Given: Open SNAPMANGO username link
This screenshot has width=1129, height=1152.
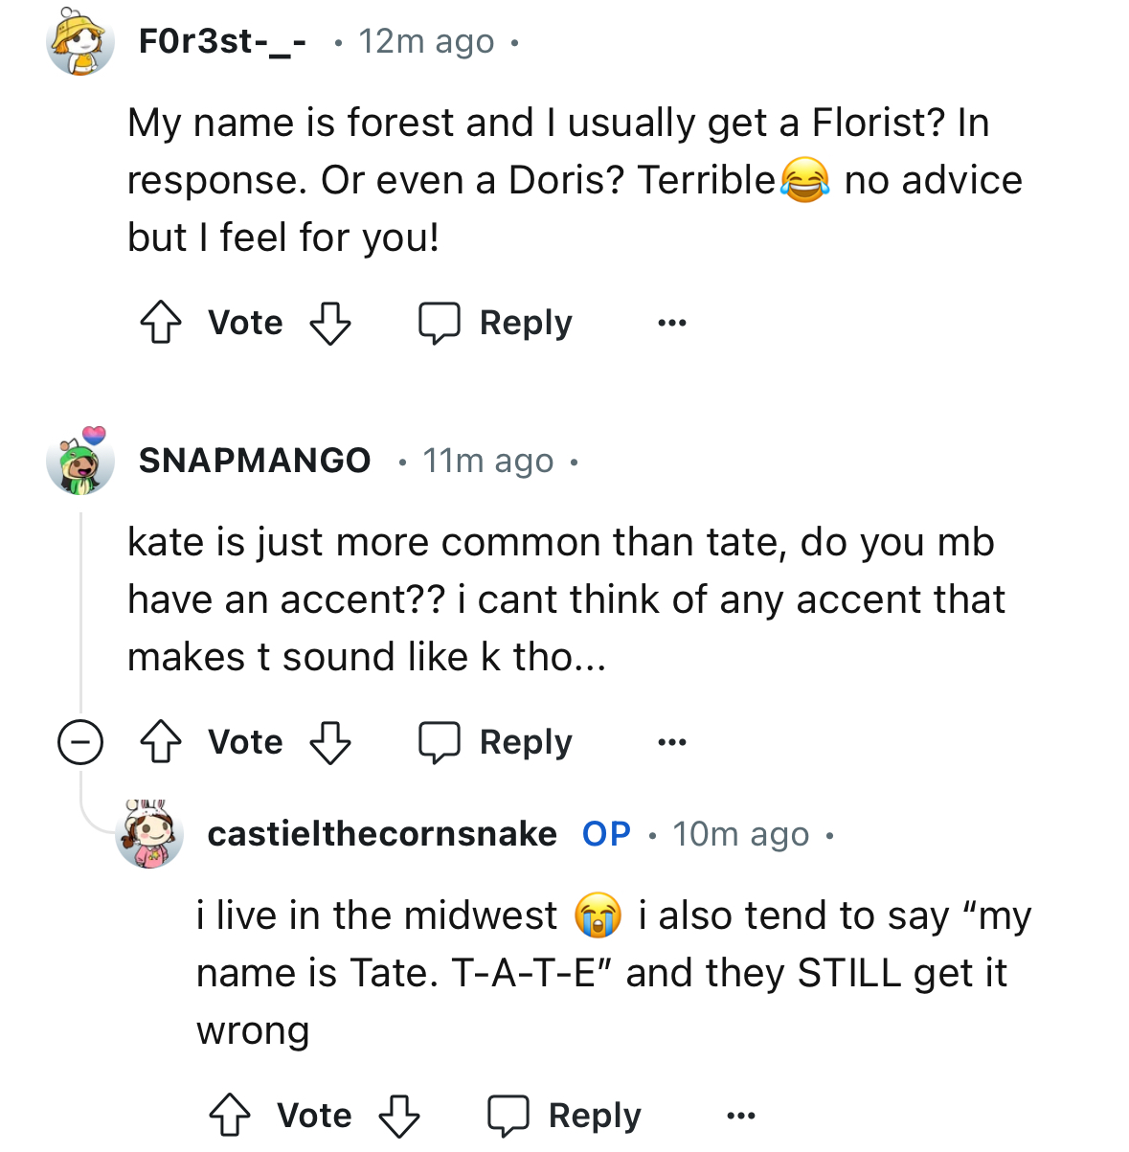Looking at the screenshot, I should pos(255,461).
